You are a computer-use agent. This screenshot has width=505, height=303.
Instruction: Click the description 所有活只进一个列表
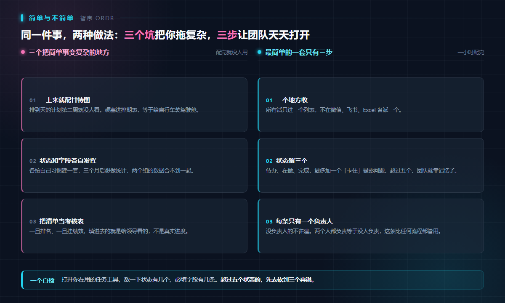click(x=335, y=110)
